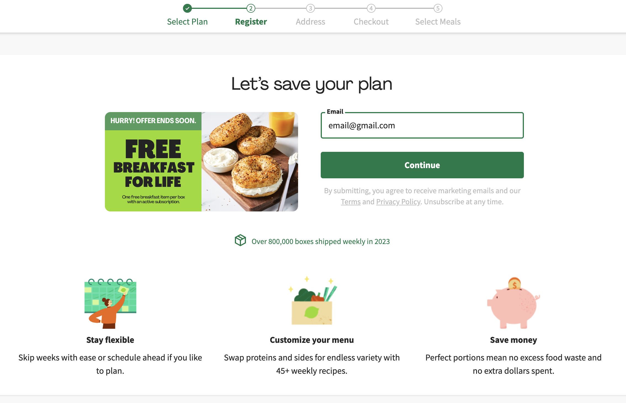The width and height of the screenshot is (626, 403).
Task: Select the Checkout step label
Action: [x=371, y=22]
